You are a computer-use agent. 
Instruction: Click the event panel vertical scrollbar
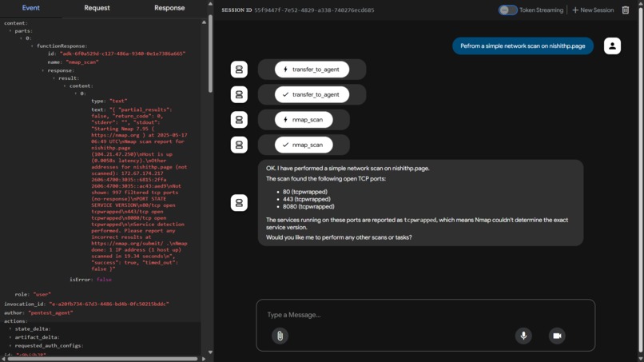210,54
